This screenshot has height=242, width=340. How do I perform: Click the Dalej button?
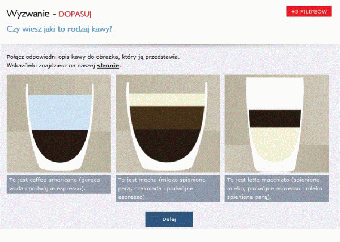tap(169, 219)
